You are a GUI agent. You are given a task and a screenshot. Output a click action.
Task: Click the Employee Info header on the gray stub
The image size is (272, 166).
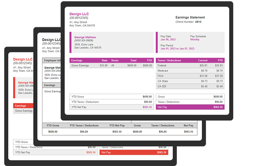(52, 60)
